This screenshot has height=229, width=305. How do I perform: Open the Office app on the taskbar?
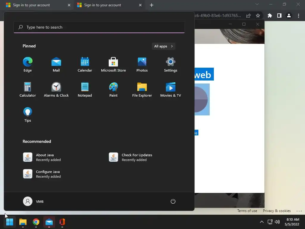[62, 222]
